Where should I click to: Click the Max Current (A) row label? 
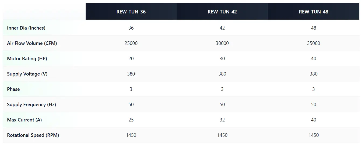tap(24, 120)
